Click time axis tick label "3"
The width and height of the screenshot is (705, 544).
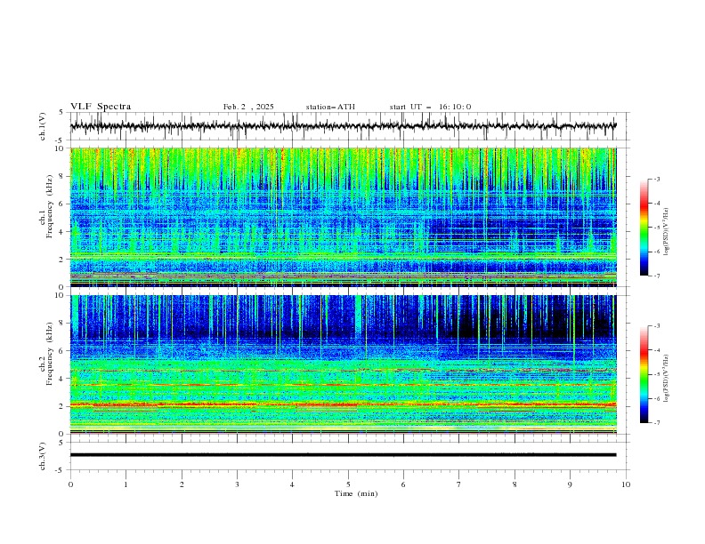pyautogui.click(x=237, y=484)
